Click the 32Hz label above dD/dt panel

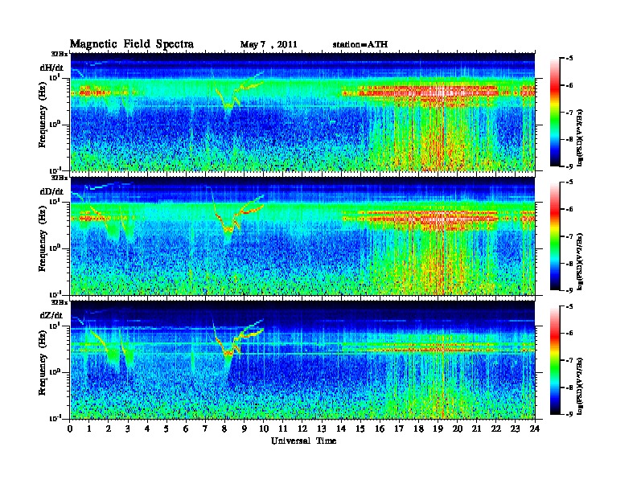coord(59,178)
